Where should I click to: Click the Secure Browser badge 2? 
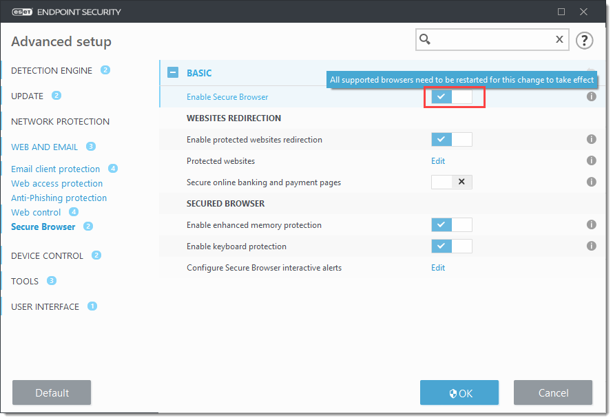coord(88,227)
